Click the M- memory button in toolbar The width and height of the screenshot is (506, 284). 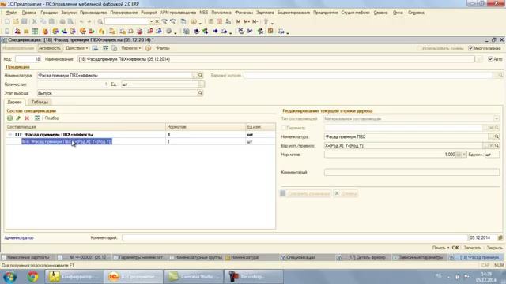pos(255,21)
